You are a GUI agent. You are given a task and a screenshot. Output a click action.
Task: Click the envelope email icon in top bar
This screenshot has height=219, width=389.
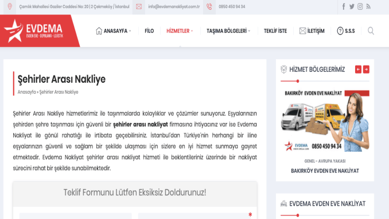pos(139,7)
